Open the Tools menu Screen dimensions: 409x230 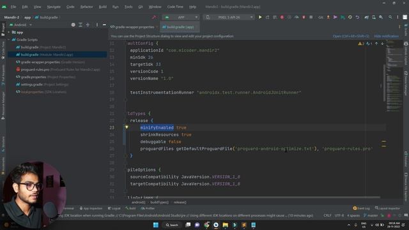128,7
